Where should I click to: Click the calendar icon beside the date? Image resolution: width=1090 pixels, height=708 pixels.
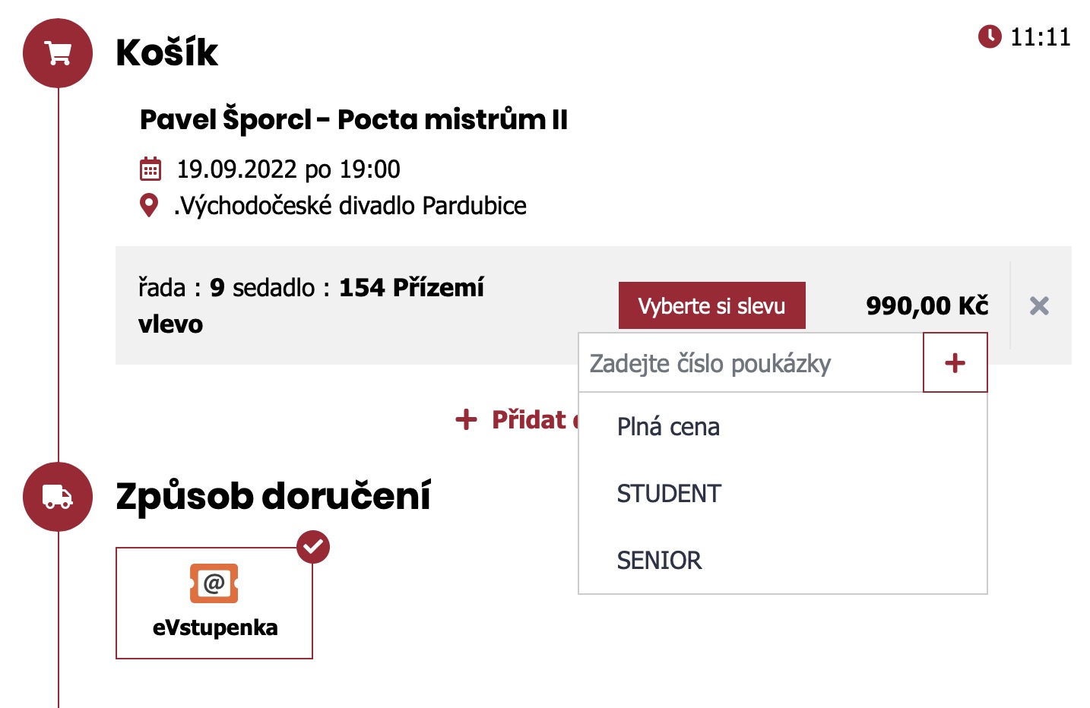tap(151, 169)
